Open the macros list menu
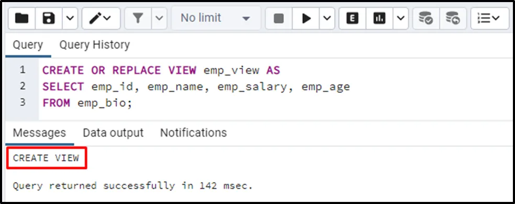The width and height of the screenshot is (515, 204). pyautogui.click(x=490, y=18)
